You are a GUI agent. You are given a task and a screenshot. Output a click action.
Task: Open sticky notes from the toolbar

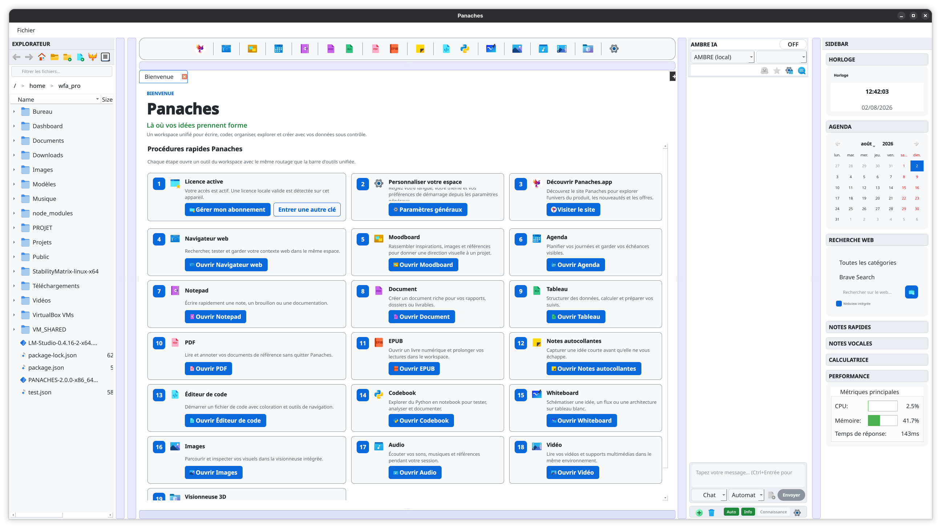[420, 49]
